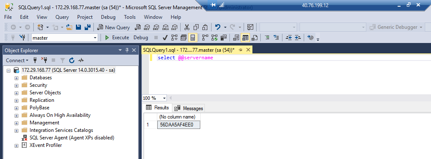Click the Undo arrow icon
Viewport: 431px width, 159px height.
[x=218, y=27]
